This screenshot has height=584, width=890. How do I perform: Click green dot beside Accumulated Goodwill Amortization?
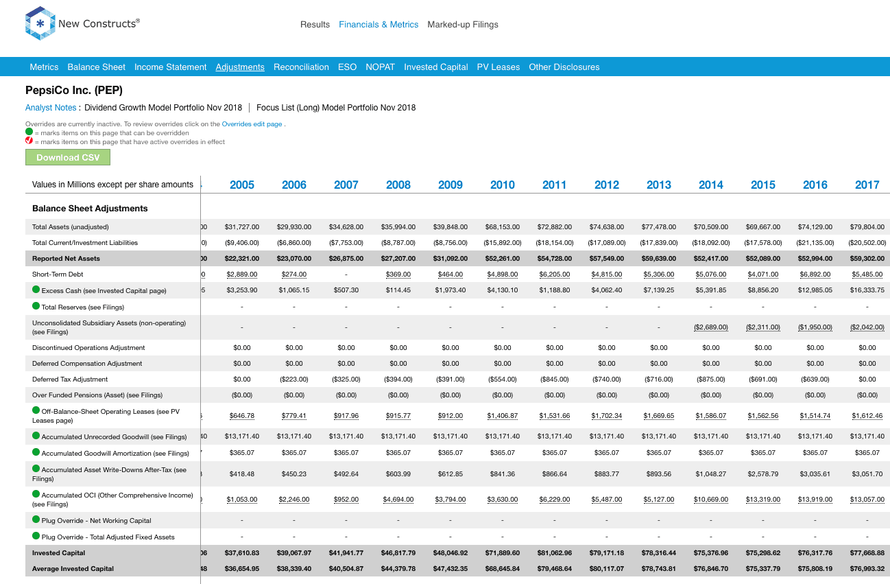36,452
